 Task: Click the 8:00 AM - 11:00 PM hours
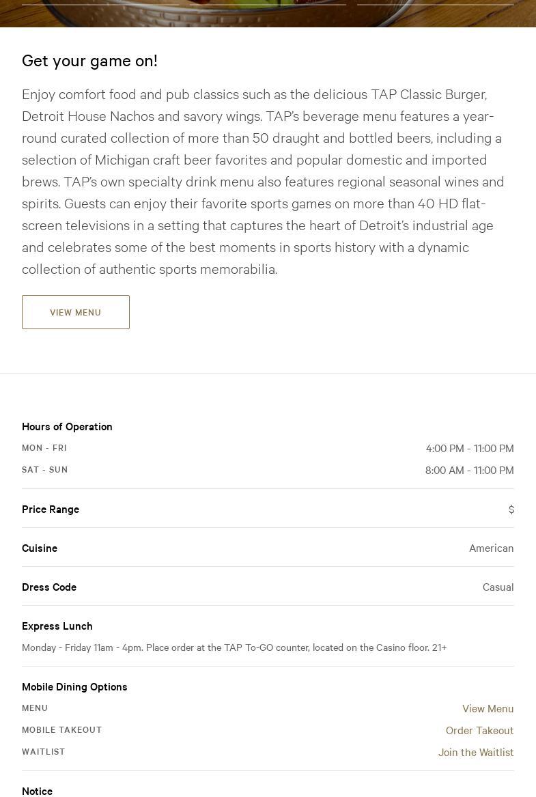[x=469, y=470]
